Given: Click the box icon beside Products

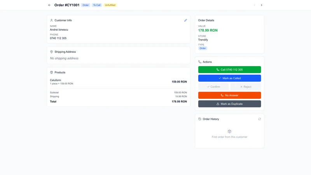Looking at the screenshot, I should 52,72.
